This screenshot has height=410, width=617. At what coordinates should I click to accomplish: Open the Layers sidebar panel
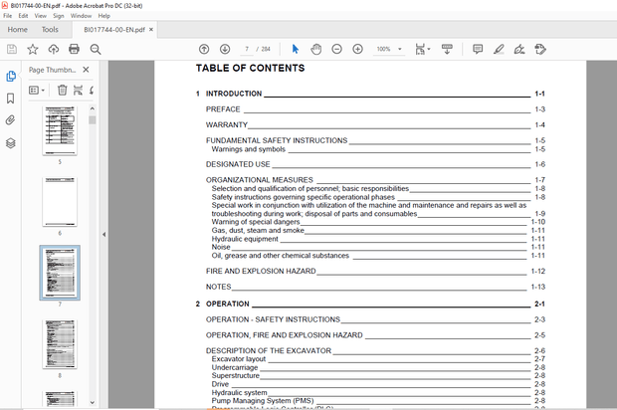click(11, 143)
